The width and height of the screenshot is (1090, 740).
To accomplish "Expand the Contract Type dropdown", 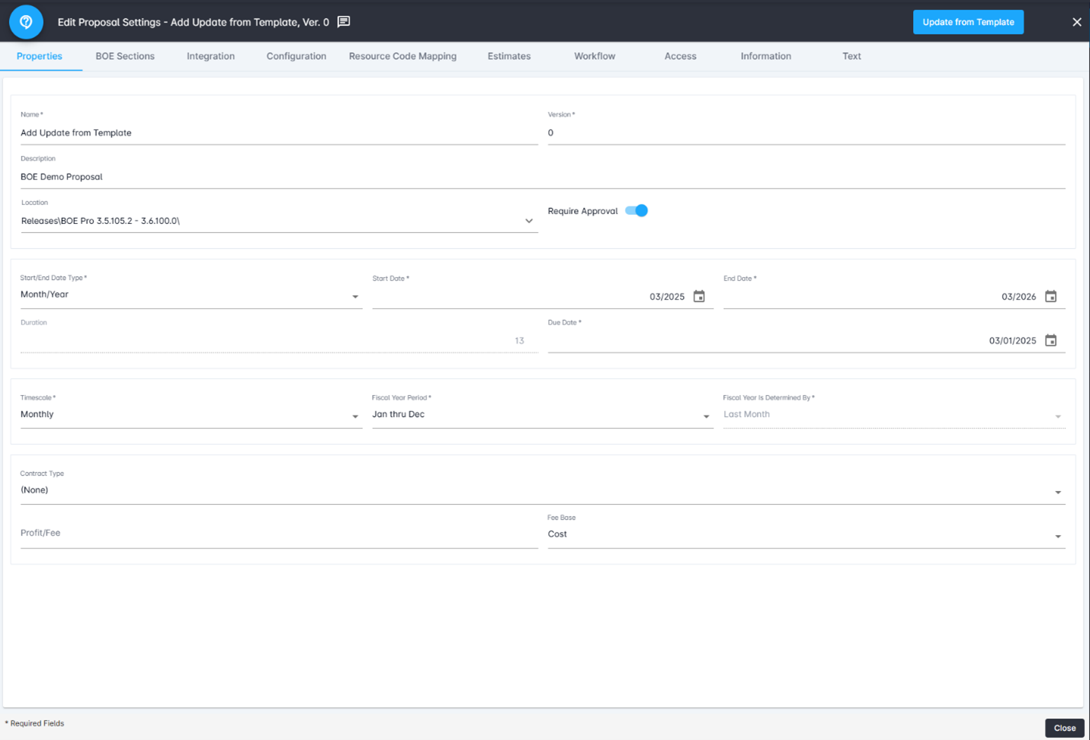I will coord(1057,492).
